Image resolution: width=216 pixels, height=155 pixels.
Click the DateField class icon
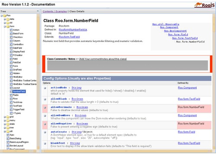tap(11, 48)
